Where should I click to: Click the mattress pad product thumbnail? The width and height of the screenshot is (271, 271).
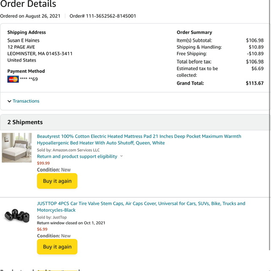tap(17, 148)
